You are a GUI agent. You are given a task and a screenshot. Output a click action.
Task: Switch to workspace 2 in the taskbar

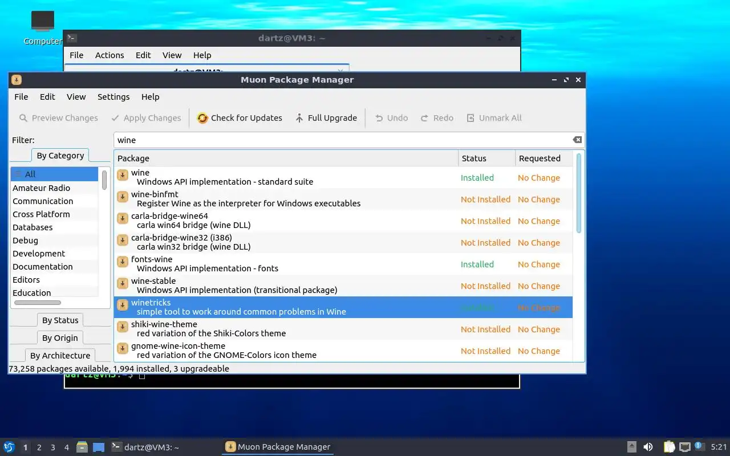(x=39, y=447)
